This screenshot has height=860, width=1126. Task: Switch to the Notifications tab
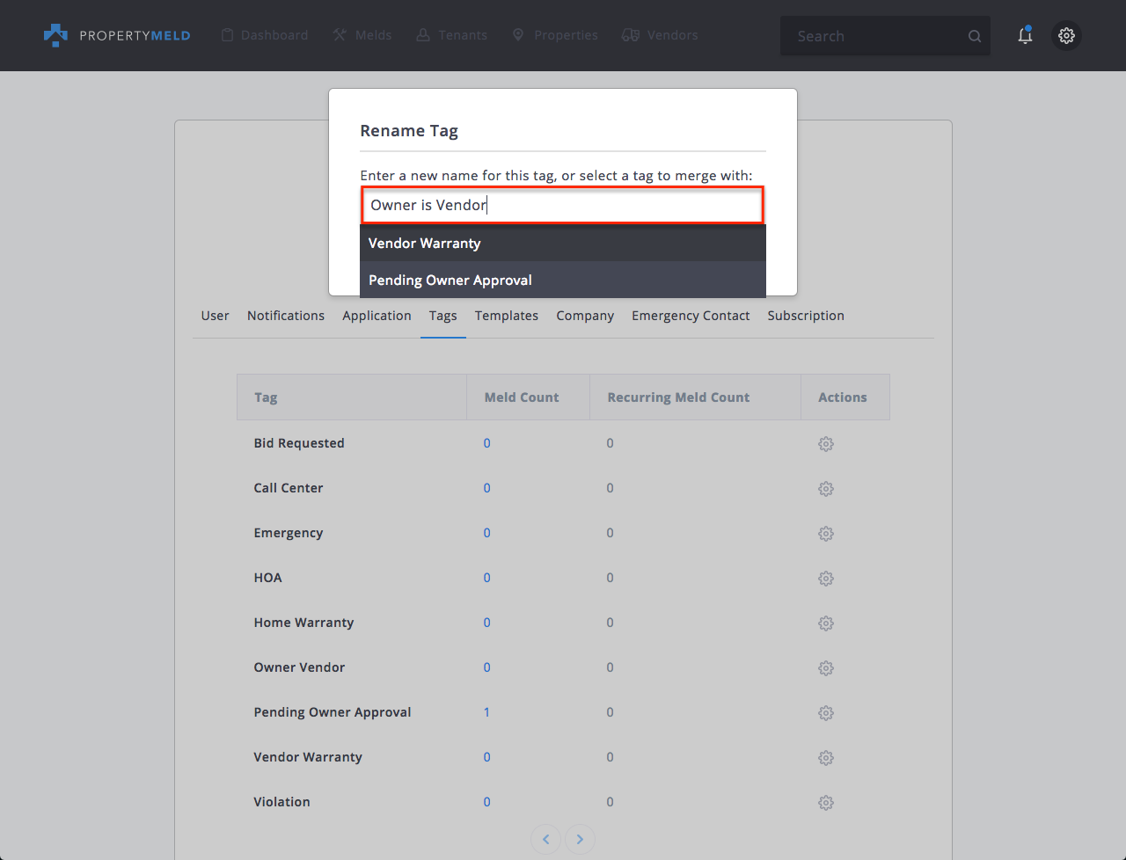tap(286, 316)
